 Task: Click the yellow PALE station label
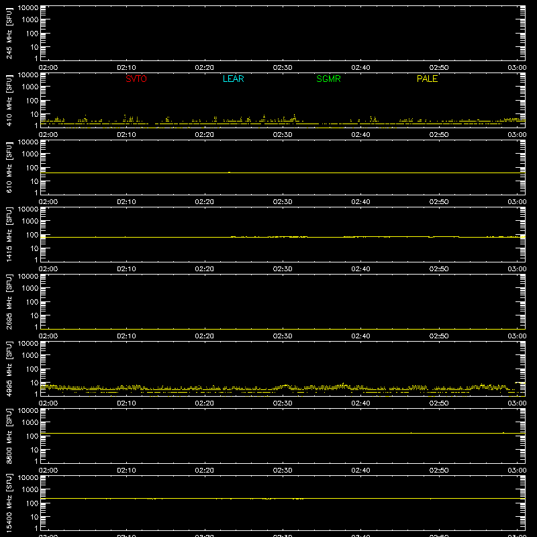tap(427, 79)
